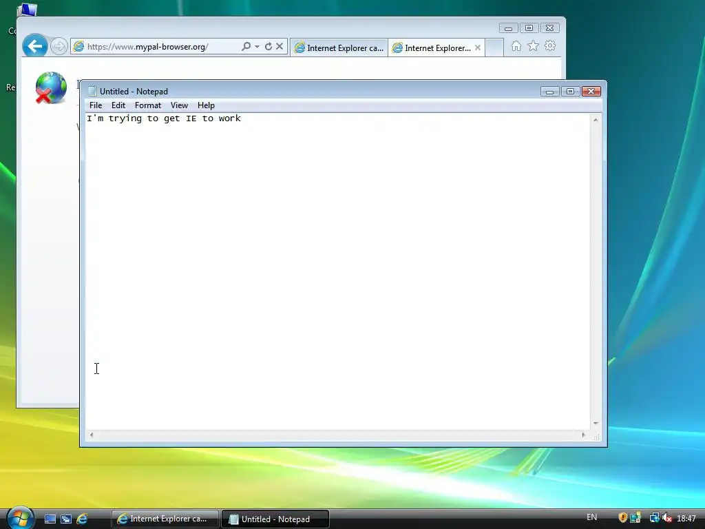The height and width of the screenshot is (529, 705).
Task: Open the Internet Explorer Home button
Action: (516, 46)
